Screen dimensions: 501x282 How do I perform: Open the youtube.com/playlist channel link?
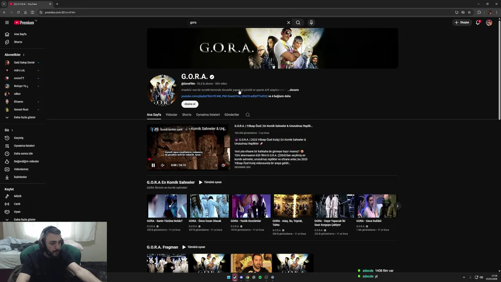224,96
